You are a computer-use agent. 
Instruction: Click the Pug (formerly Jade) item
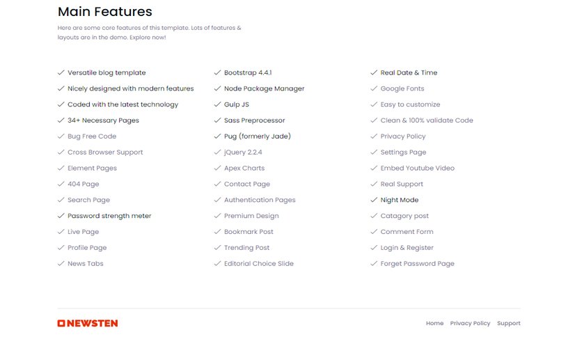pyautogui.click(x=257, y=136)
